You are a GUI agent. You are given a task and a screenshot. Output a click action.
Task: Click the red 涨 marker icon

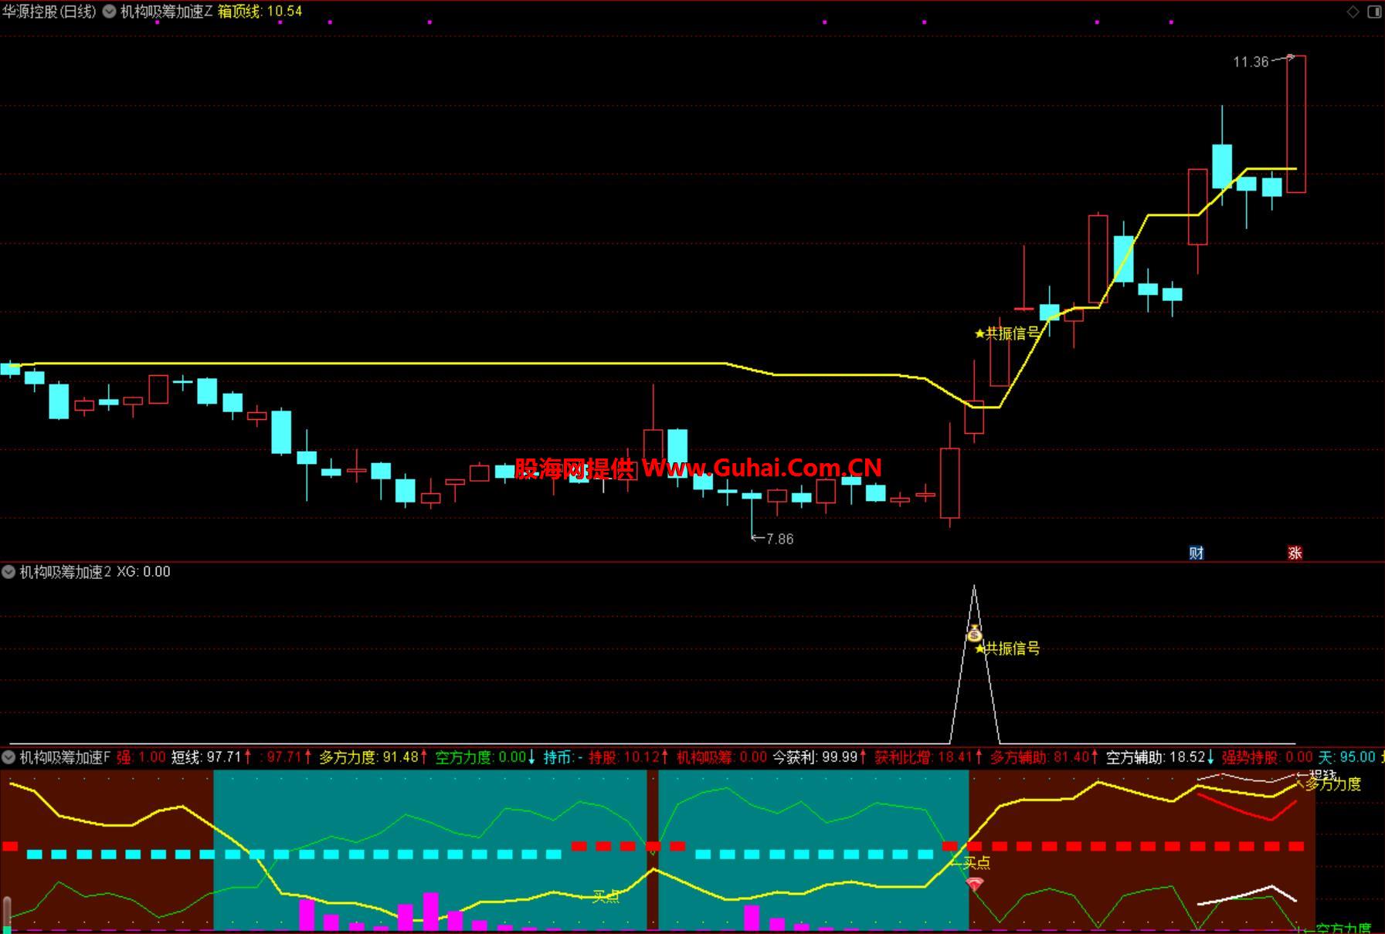(1295, 553)
